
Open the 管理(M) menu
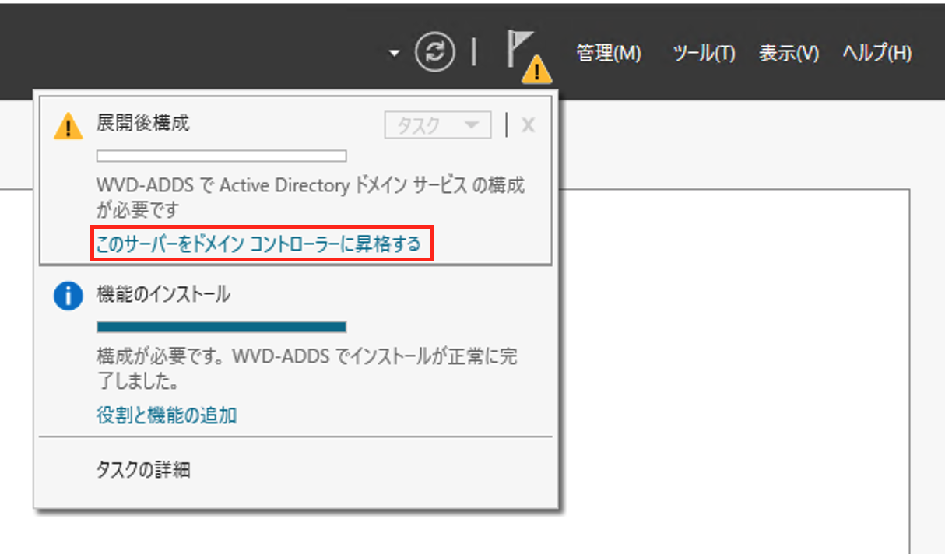coord(609,53)
